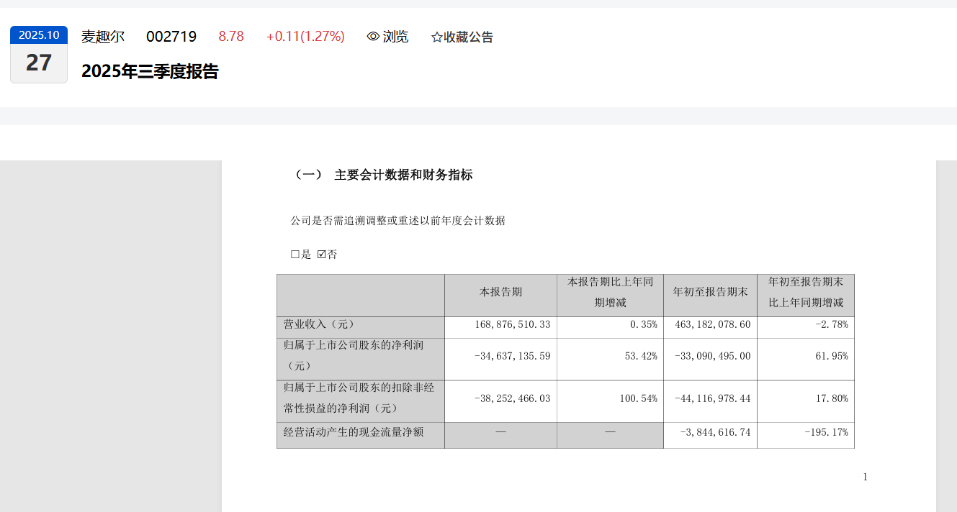Toggle the checked 否 checkbox
The width and height of the screenshot is (957, 512).
(x=322, y=255)
